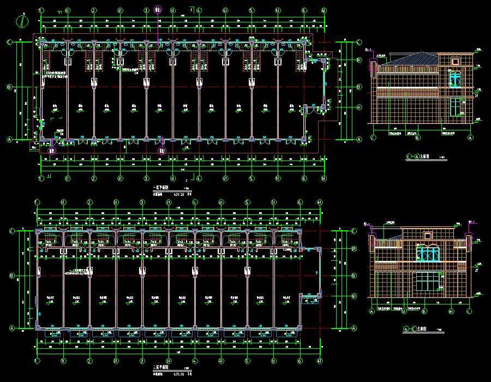
Task: Select grid bubble B left of the lower floor plan
Action: [x=12, y=276]
